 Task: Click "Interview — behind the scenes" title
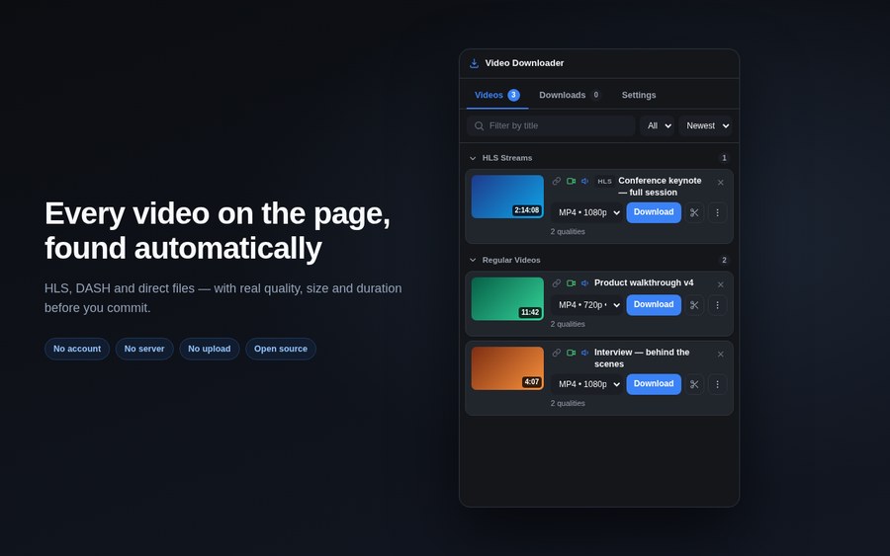point(642,358)
